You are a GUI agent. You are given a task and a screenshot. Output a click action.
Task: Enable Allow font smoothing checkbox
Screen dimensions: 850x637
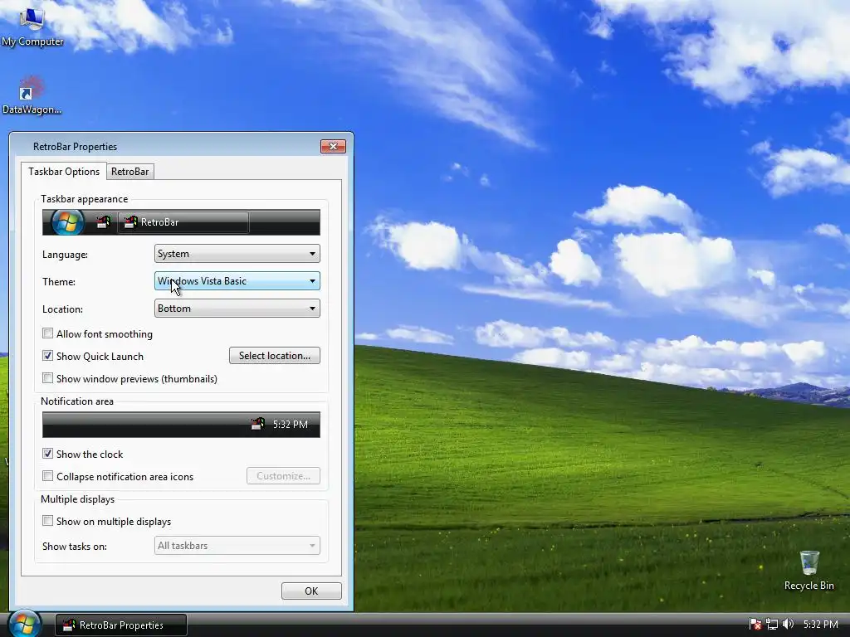pos(47,333)
